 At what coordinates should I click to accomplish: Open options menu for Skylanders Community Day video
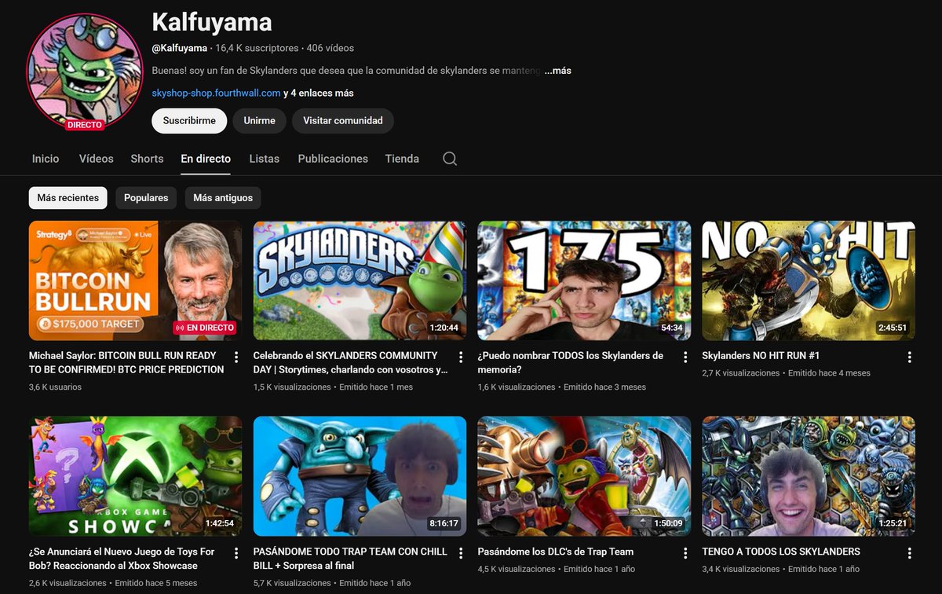(461, 357)
